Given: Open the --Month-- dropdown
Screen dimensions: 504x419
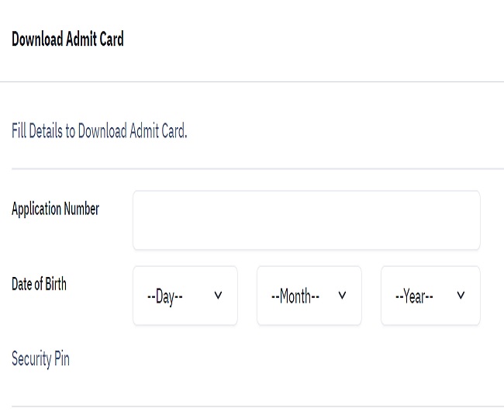Looking at the screenshot, I should coord(309,296).
